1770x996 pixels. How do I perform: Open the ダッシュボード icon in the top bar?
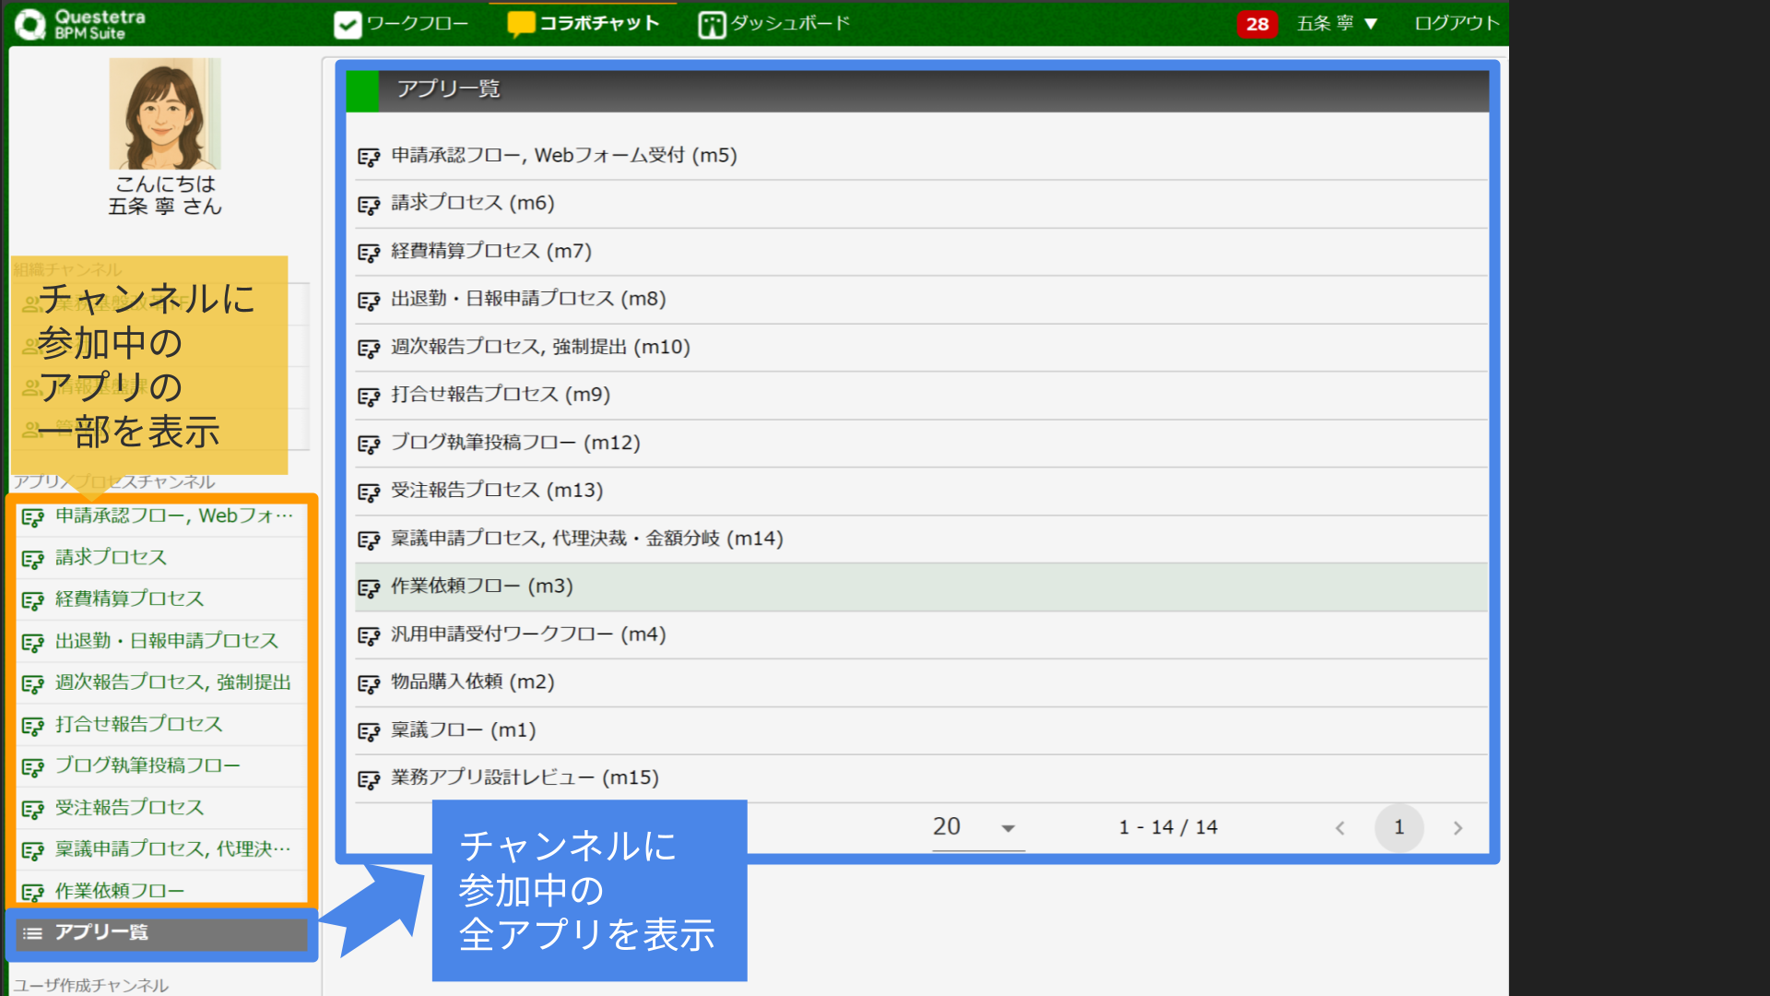(711, 24)
